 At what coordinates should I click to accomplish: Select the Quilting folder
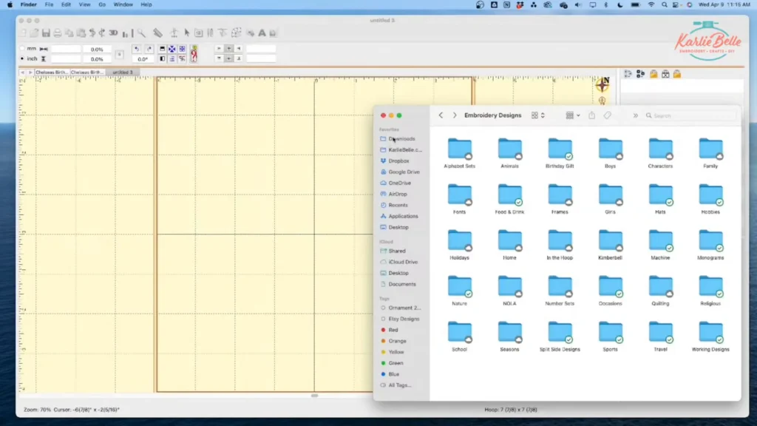[660, 291]
